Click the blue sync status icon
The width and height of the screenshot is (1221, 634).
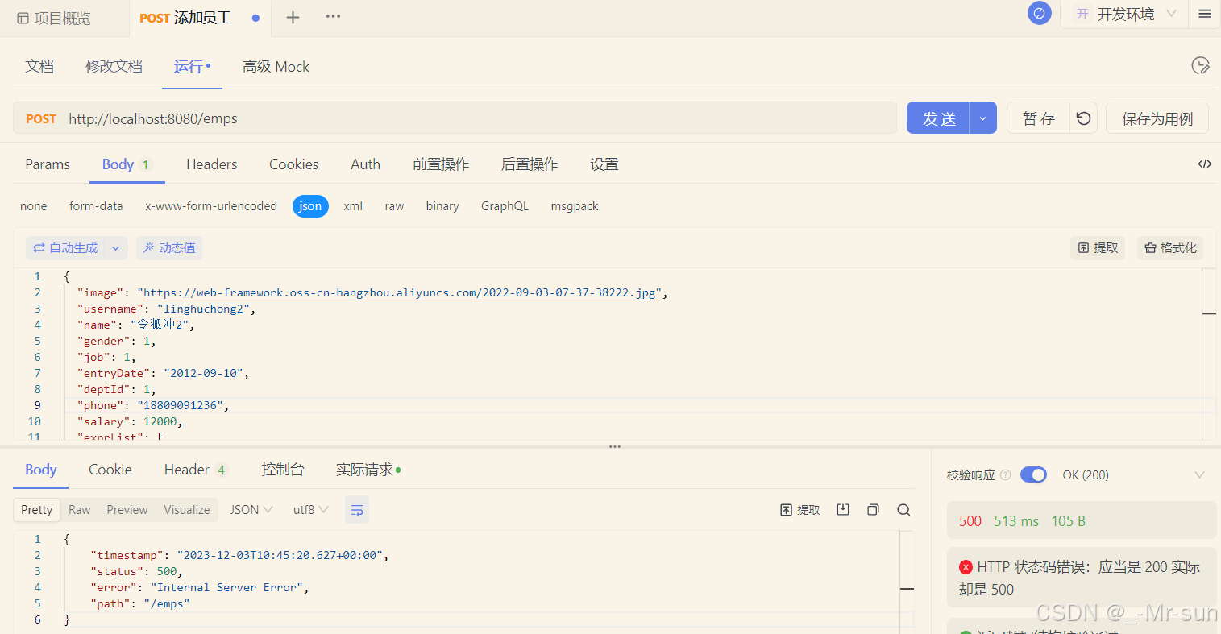1039,13
